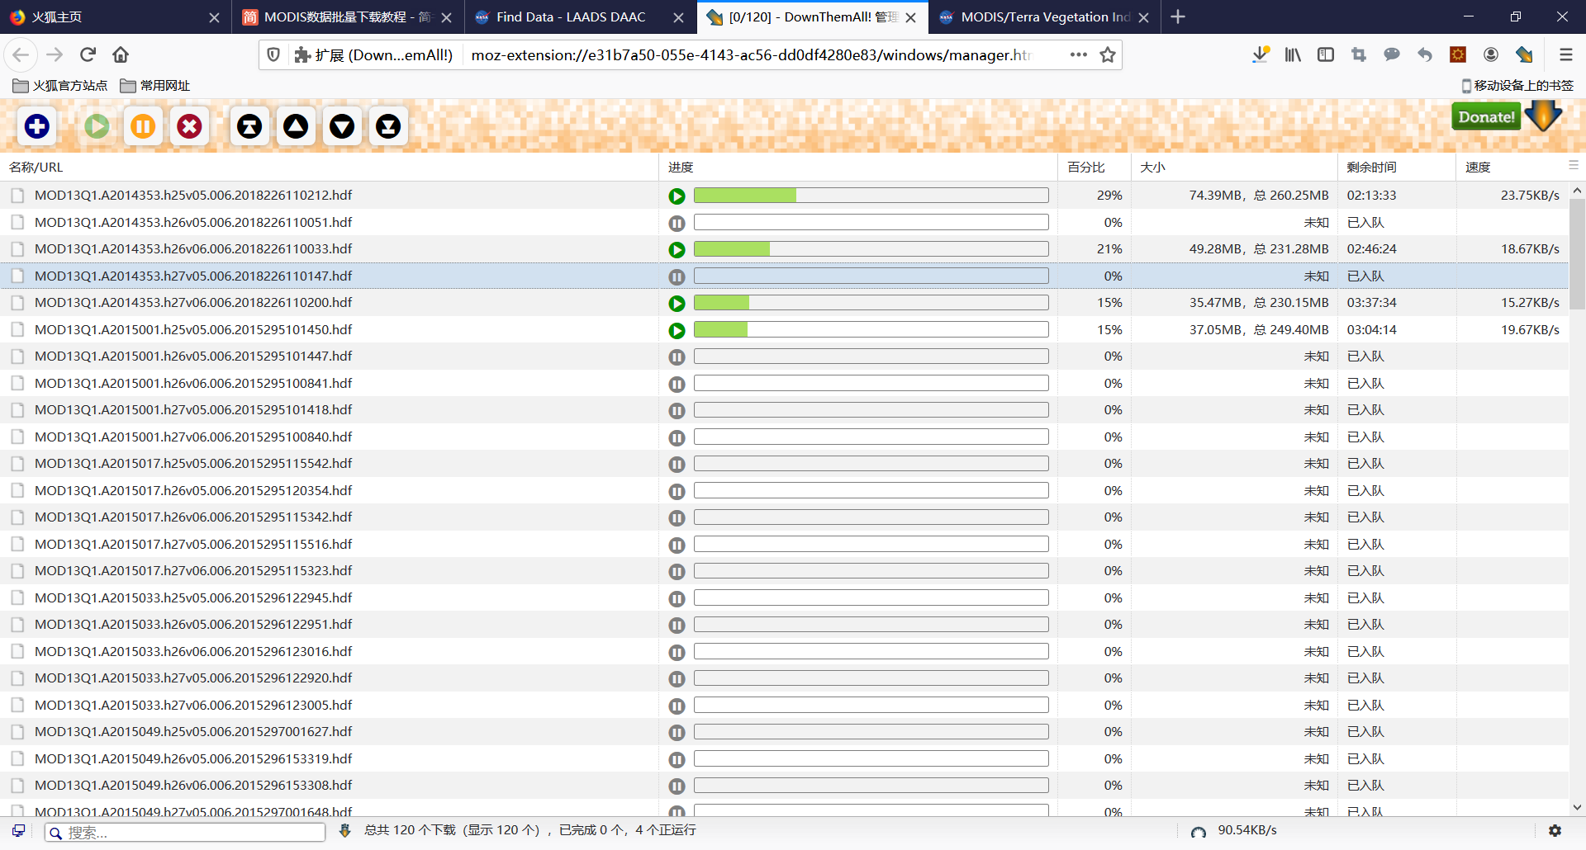Open page actions three-dot menu

[x=1078, y=54]
